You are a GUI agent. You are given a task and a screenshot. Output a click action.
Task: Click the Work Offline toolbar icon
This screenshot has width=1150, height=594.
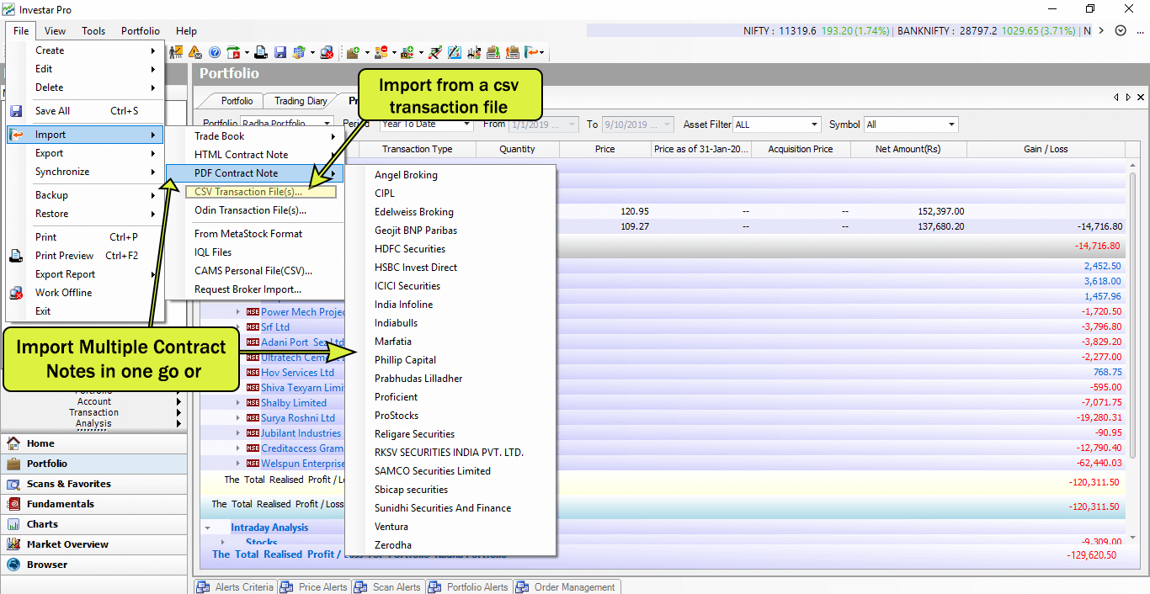click(327, 52)
